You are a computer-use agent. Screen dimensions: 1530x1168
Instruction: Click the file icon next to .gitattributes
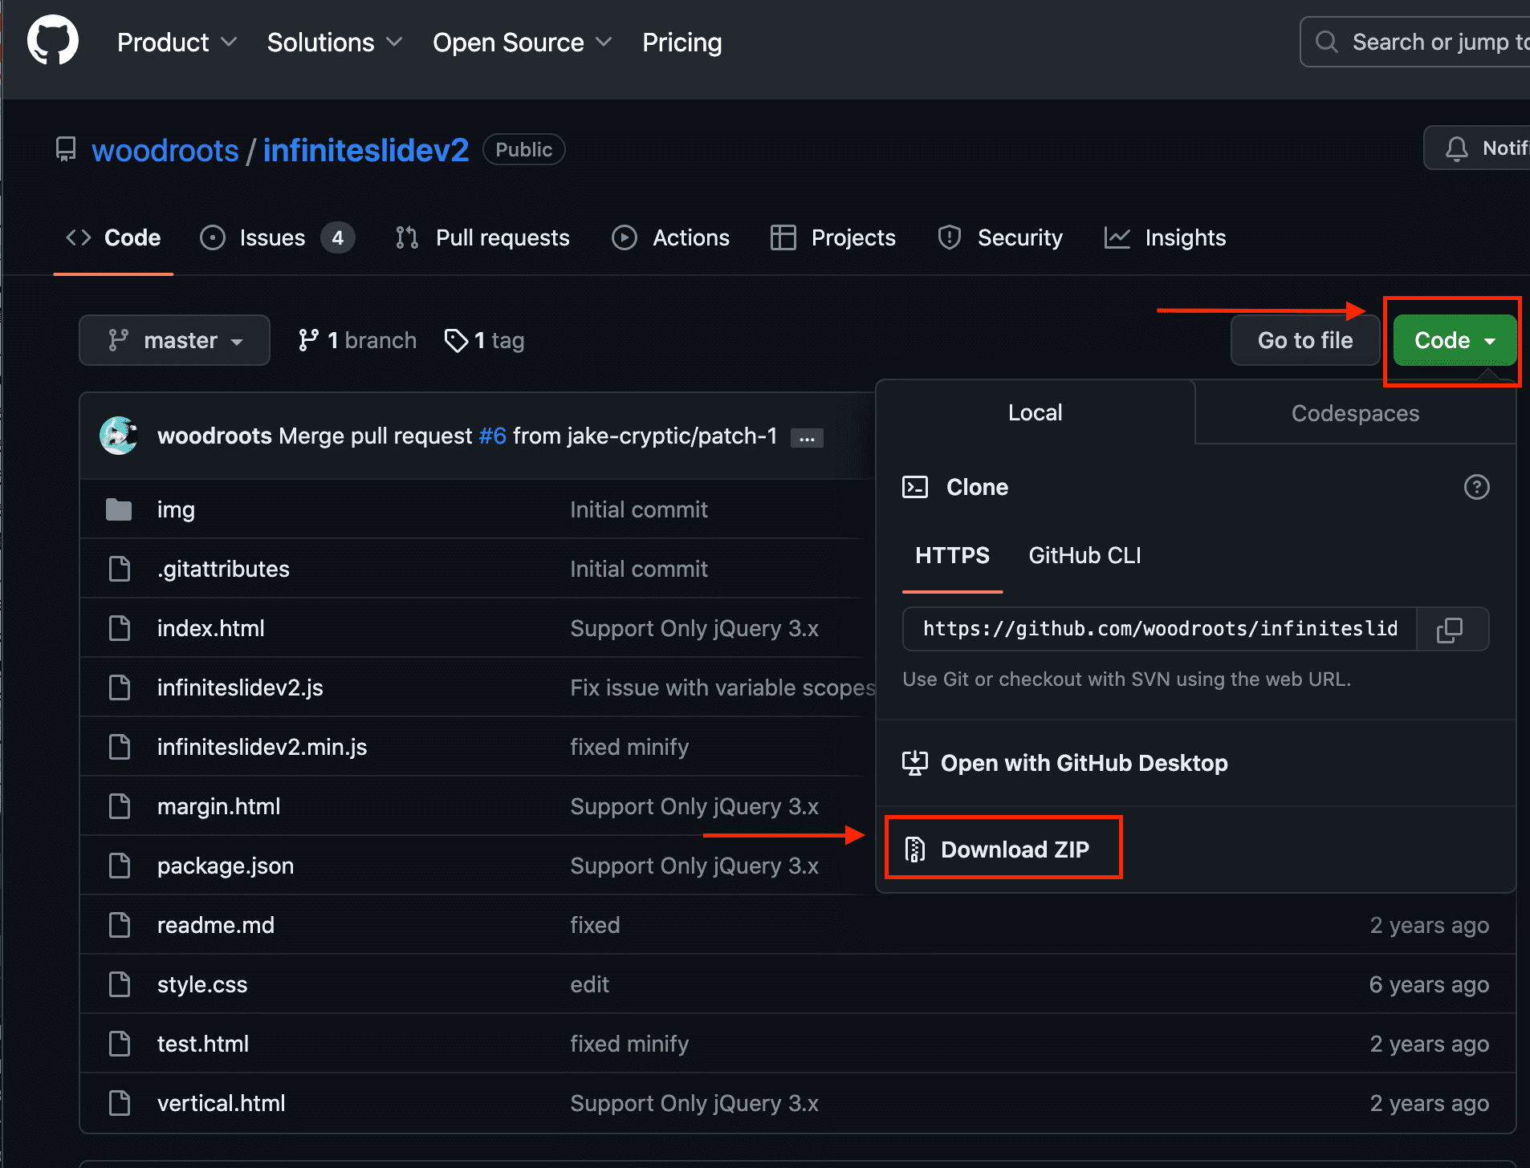click(x=120, y=569)
